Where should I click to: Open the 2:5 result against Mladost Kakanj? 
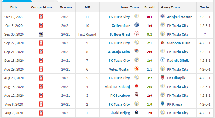[150, 87]
